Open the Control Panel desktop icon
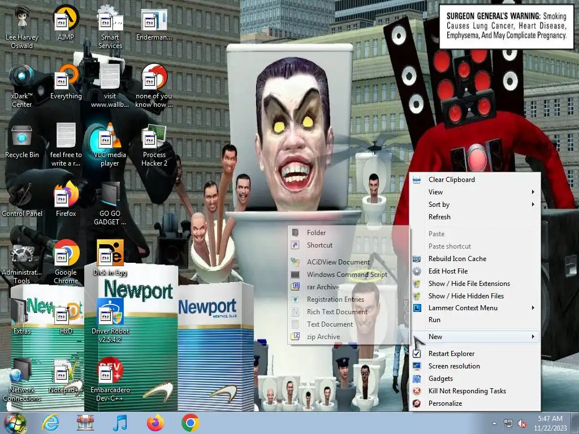The width and height of the screenshot is (579, 434). tap(22, 200)
